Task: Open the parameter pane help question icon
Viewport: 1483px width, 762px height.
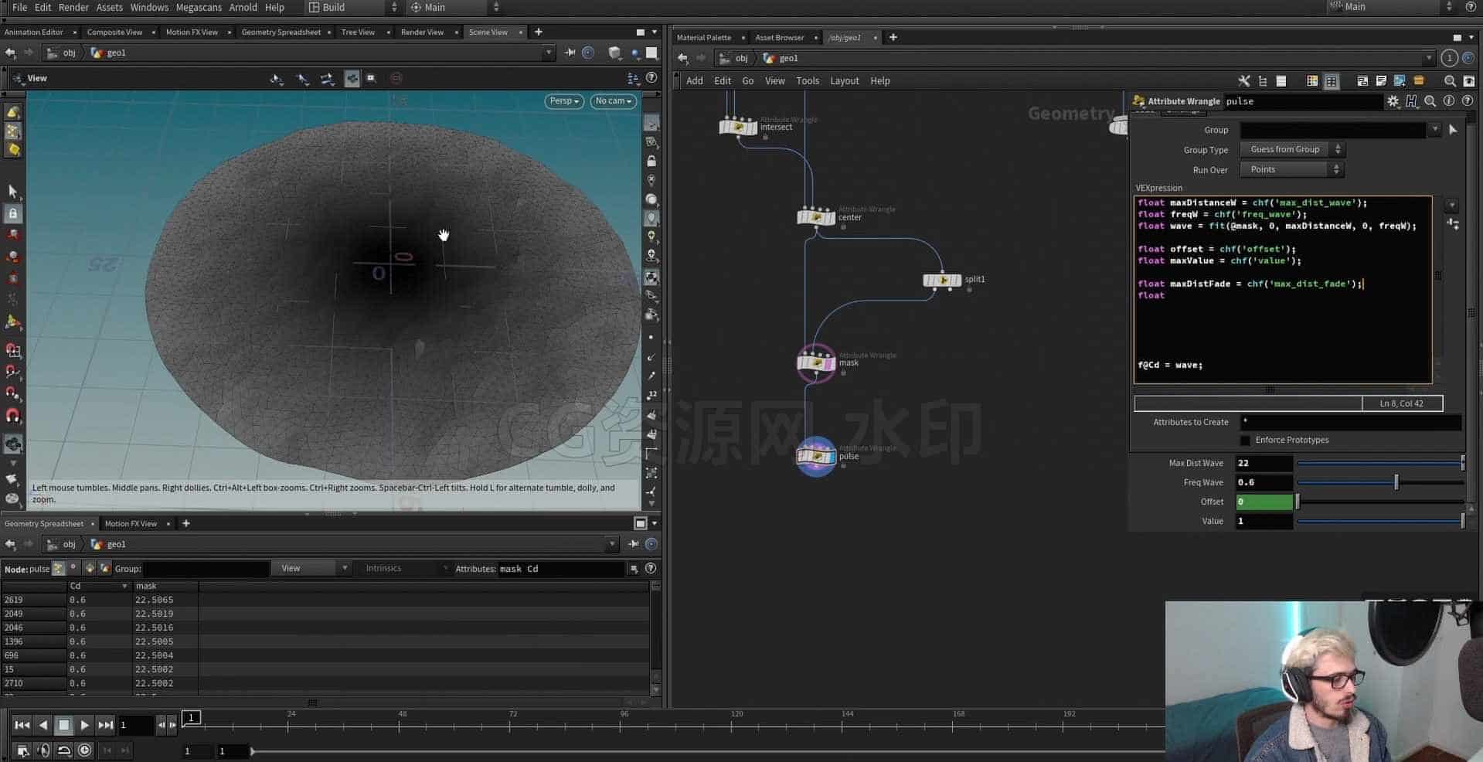Action: tap(1468, 101)
